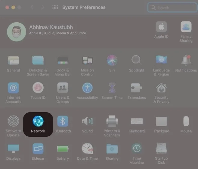Open Siri preferences
198x169 pixels.
tap(112, 61)
